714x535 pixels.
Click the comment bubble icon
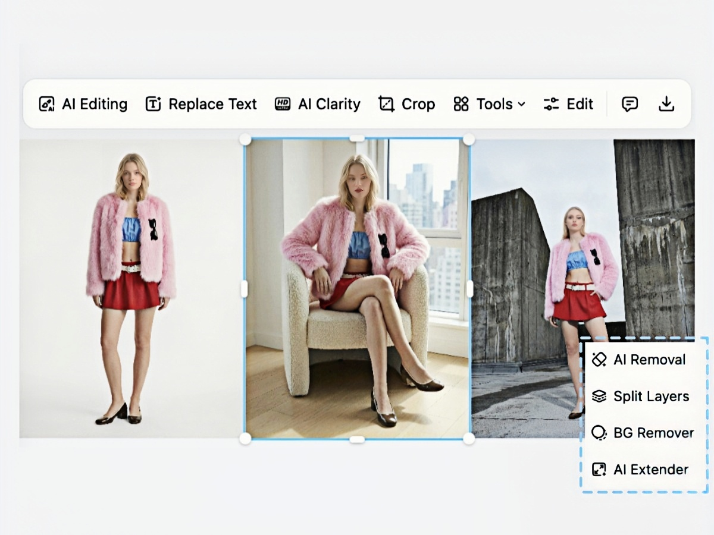coord(629,104)
